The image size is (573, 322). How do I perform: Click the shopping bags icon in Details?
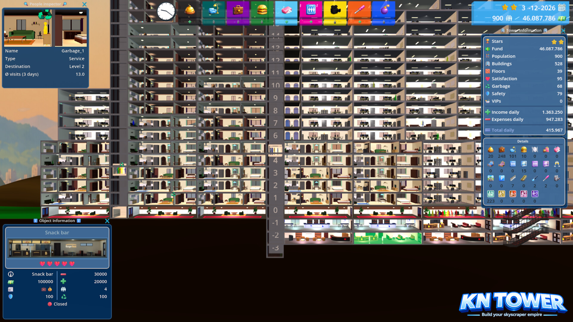546,149
